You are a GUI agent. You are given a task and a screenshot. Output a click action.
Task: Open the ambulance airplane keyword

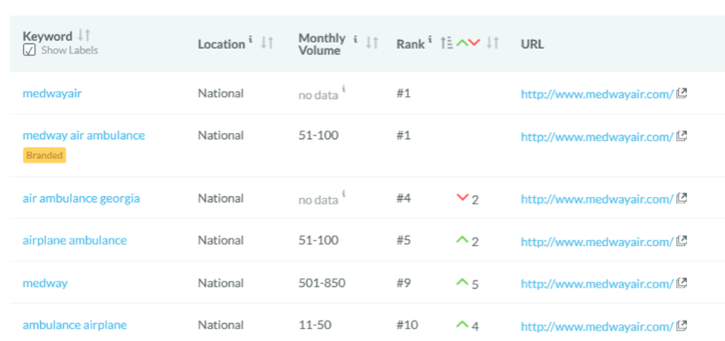click(75, 325)
